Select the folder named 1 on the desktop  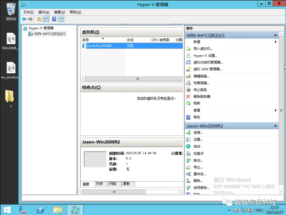pyautogui.click(x=10, y=99)
